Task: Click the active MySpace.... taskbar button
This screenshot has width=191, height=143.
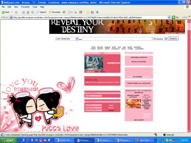Action: (x=84, y=140)
